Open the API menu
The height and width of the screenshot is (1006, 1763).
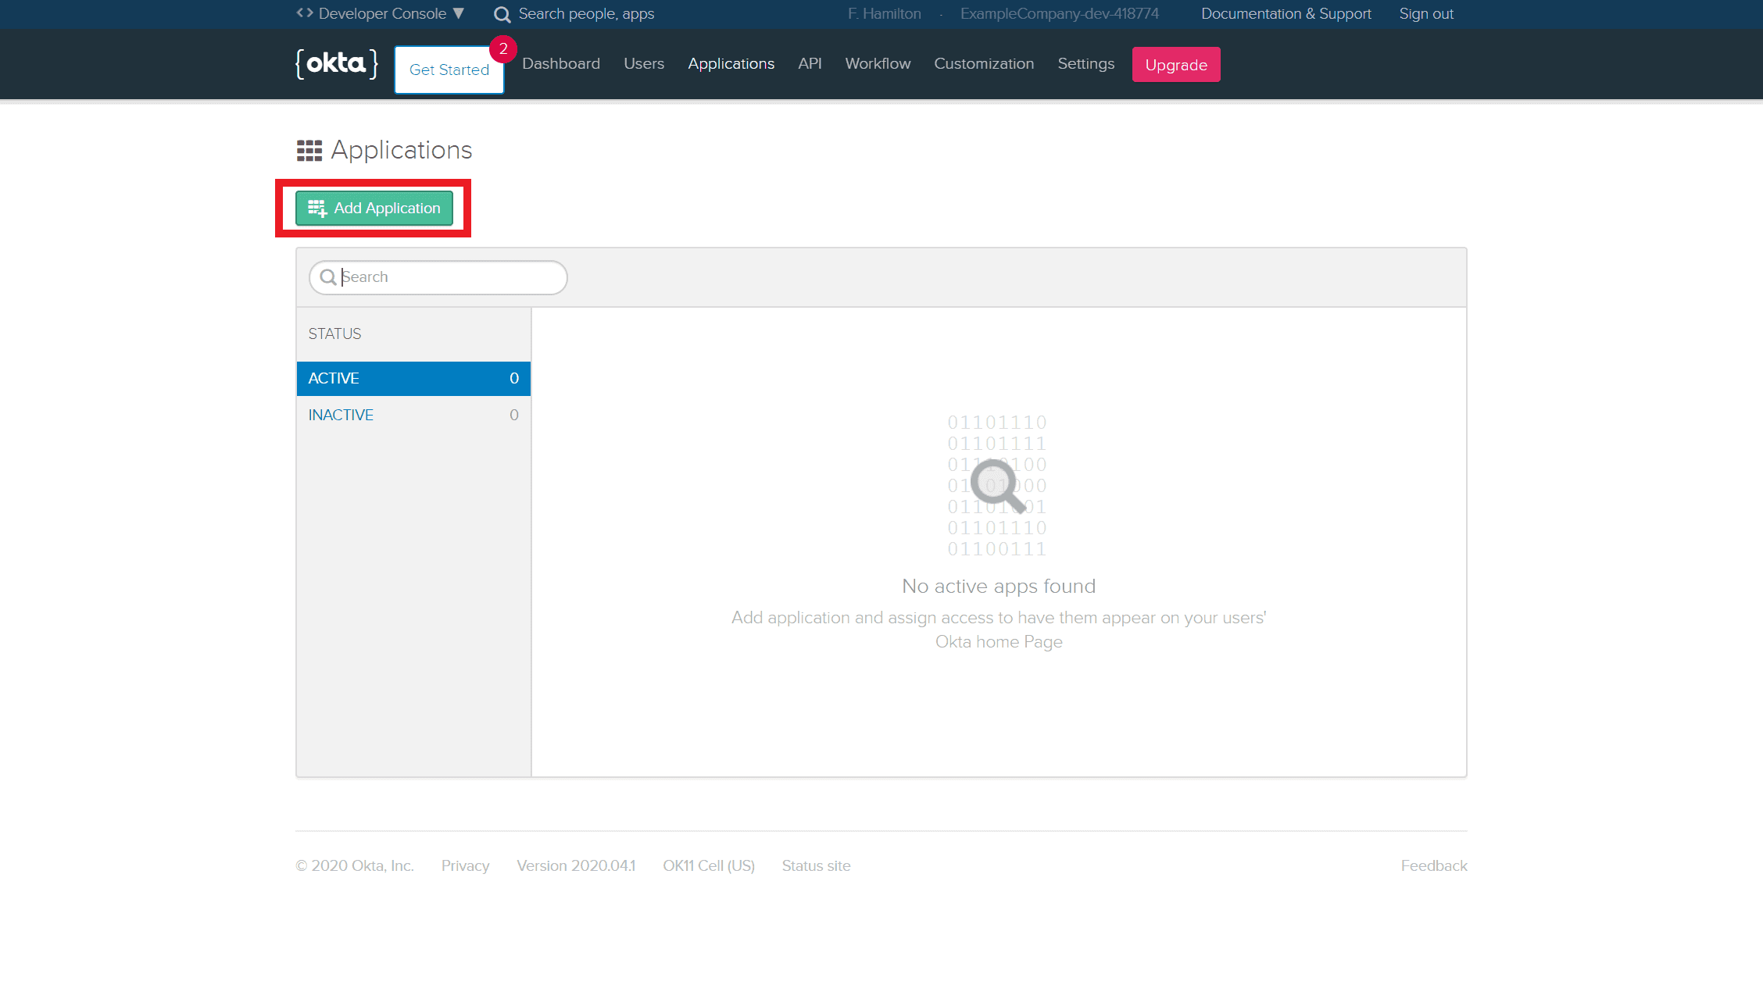click(x=810, y=63)
